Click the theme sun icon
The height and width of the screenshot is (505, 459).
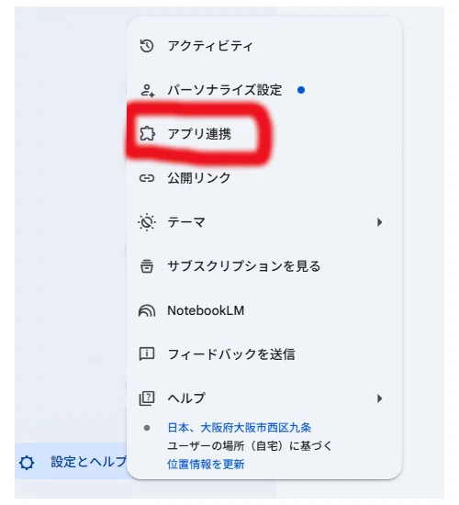[147, 222]
